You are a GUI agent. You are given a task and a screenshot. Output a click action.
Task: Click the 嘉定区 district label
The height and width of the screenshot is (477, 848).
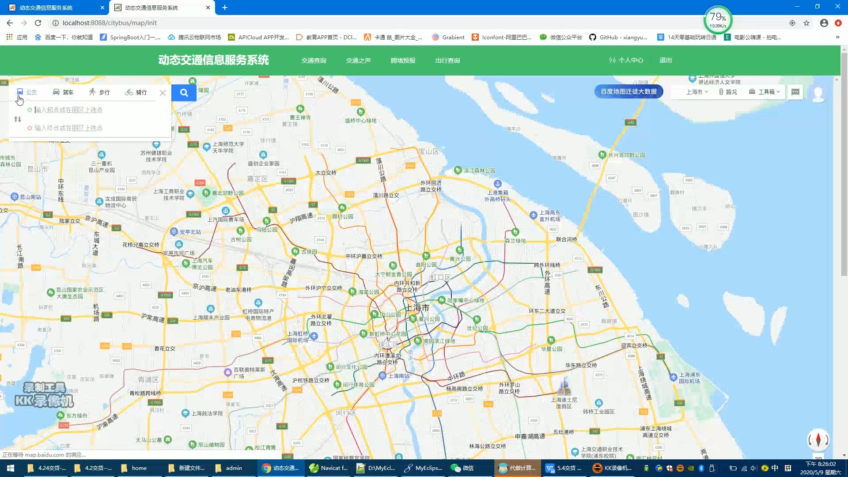(x=257, y=178)
